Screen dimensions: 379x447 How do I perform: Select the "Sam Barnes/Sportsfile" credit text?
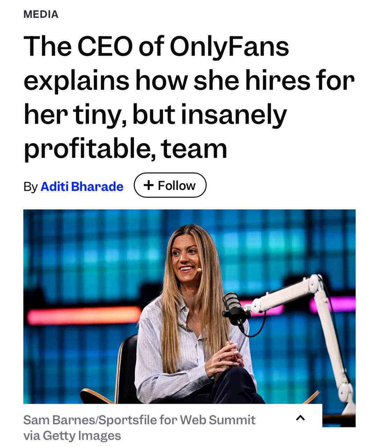click(90, 420)
